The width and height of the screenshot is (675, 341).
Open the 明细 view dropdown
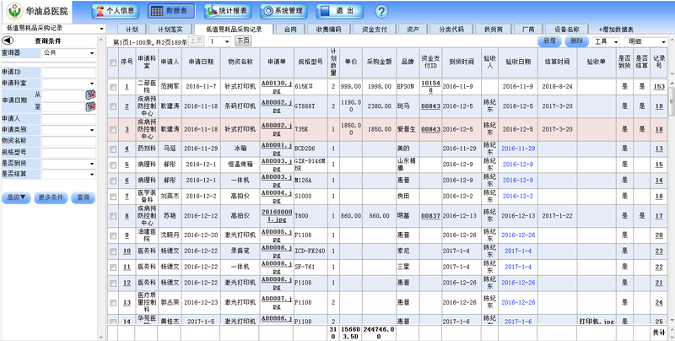(645, 41)
